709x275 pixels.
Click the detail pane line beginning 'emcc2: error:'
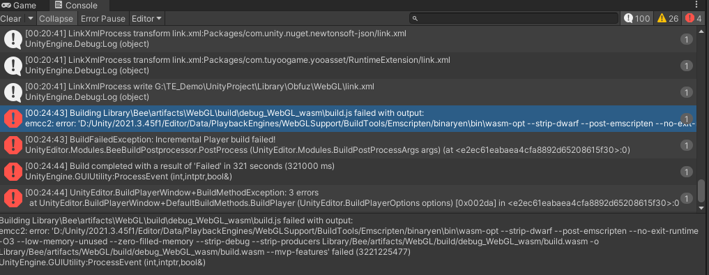pyautogui.click(x=349, y=231)
